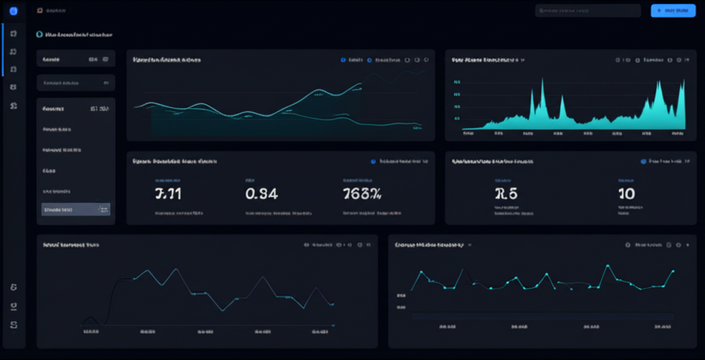Open the third sidebar navigation icon
The width and height of the screenshot is (705, 360).
(13, 69)
